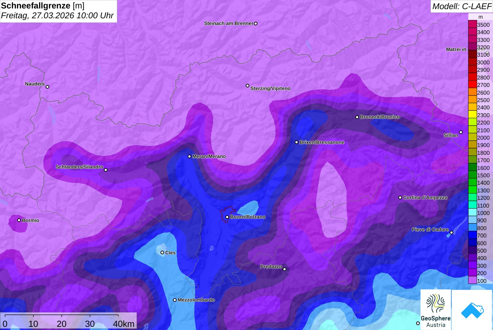The width and height of the screenshot is (493, 330).
Task: Click the Matrei in label text
Action: tap(456, 50)
